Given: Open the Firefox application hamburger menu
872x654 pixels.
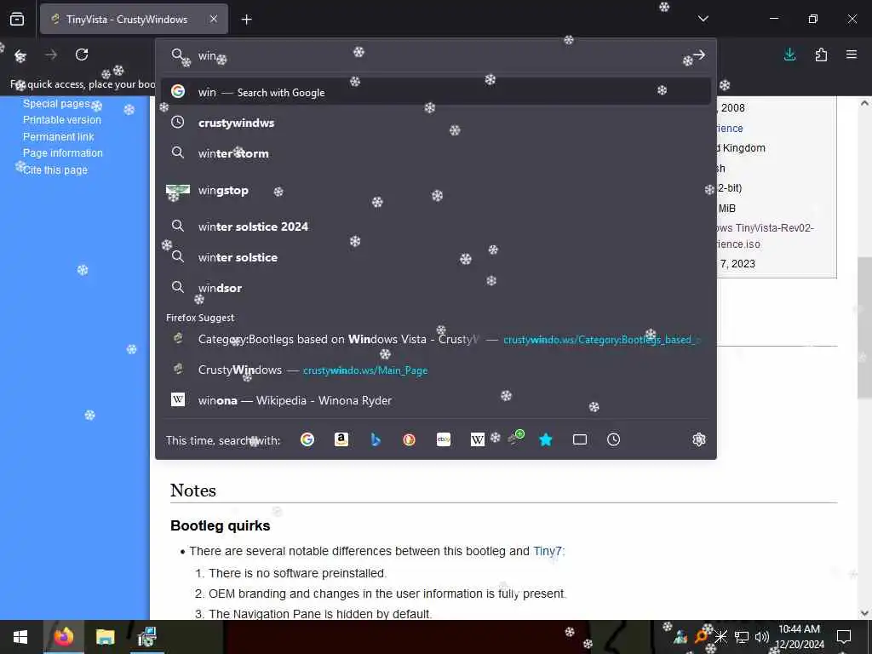Looking at the screenshot, I should pyautogui.click(x=852, y=54).
